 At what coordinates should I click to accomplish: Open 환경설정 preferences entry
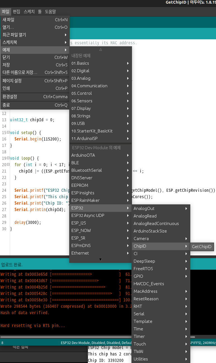[35, 97]
